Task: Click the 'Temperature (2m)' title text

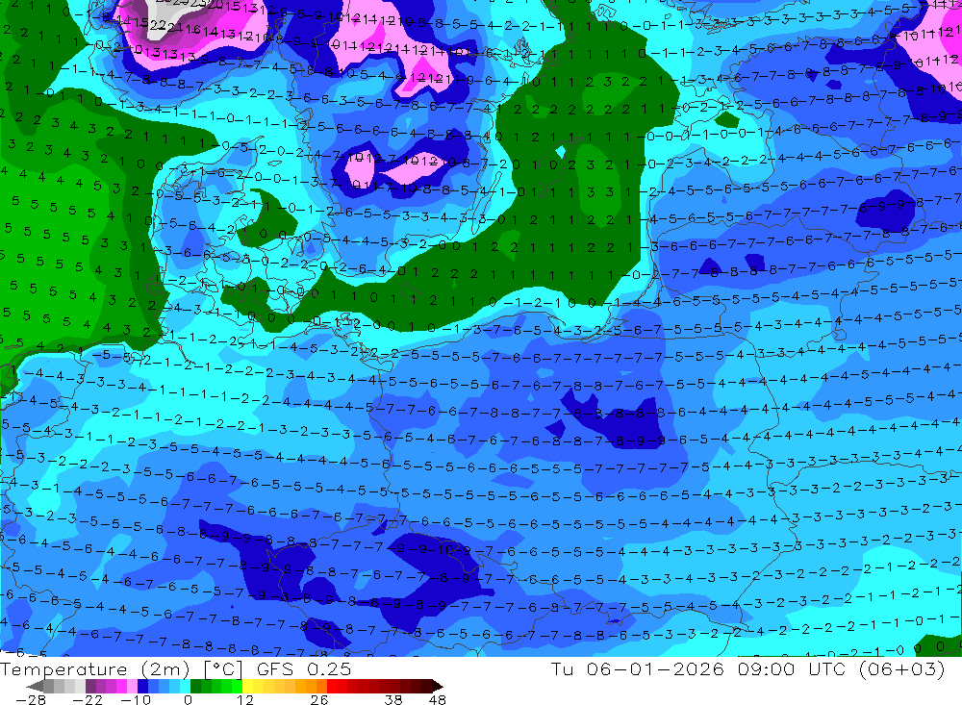Action: point(95,669)
